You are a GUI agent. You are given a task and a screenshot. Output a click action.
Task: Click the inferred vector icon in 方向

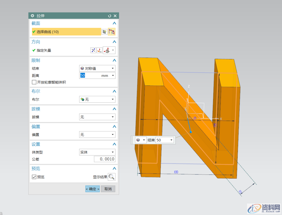(x=107, y=50)
